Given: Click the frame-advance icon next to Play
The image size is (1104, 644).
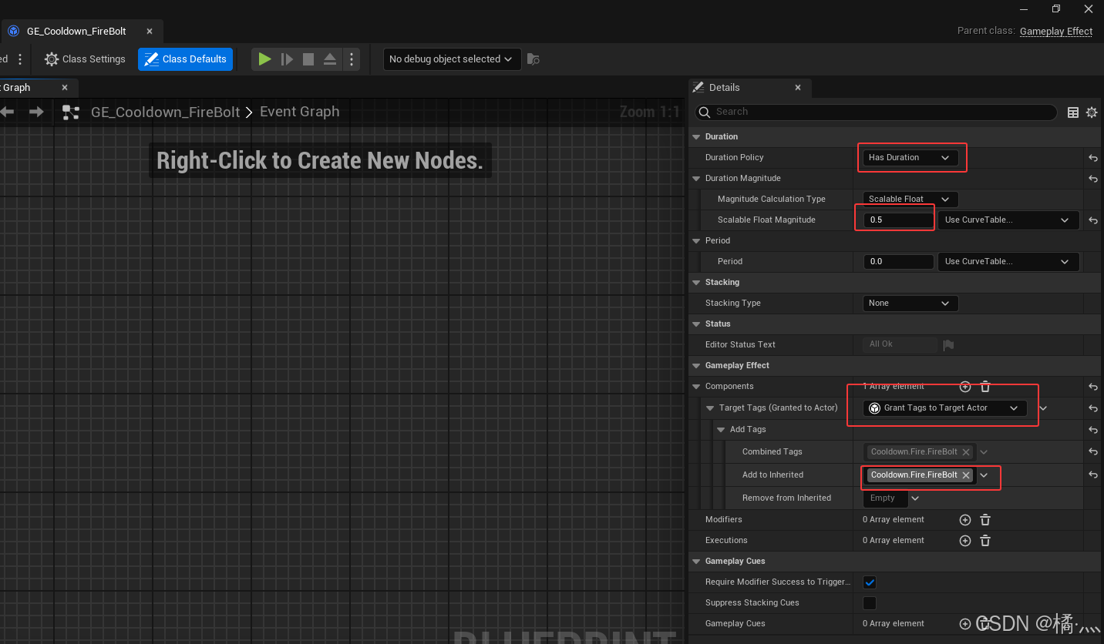Looking at the screenshot, I should pos(287,59).
